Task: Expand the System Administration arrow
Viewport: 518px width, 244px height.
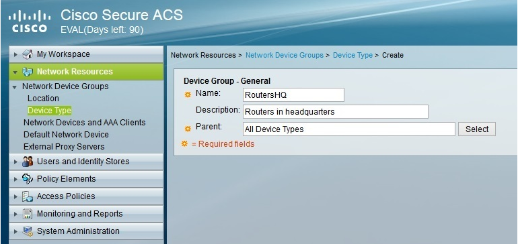Action: coord(15,231)
